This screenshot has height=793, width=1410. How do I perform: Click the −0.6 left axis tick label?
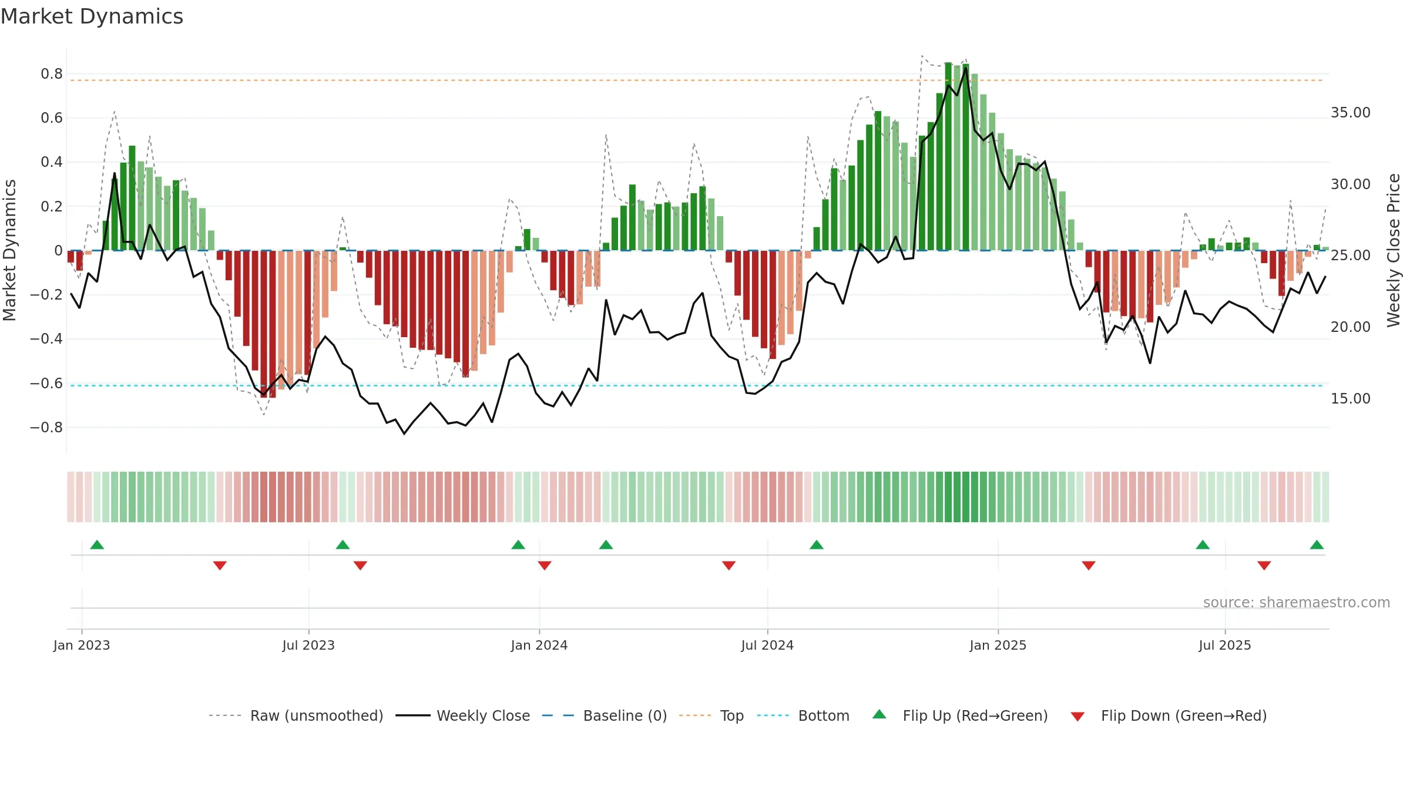coord(46,384)
